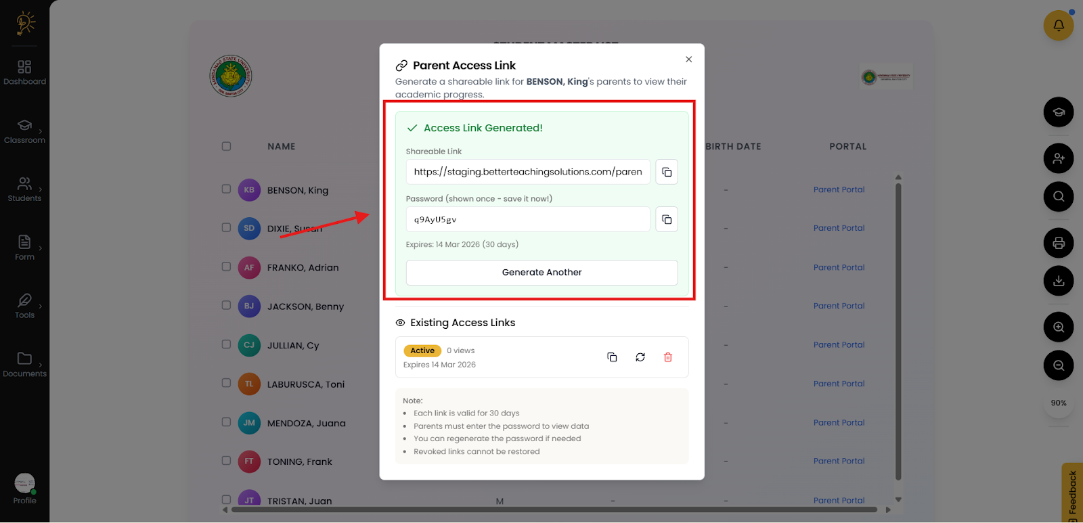The width and height of the screenshot is (1083, 523).
Task: Copy the shareable link to clipboard
Action: [667, 172]
